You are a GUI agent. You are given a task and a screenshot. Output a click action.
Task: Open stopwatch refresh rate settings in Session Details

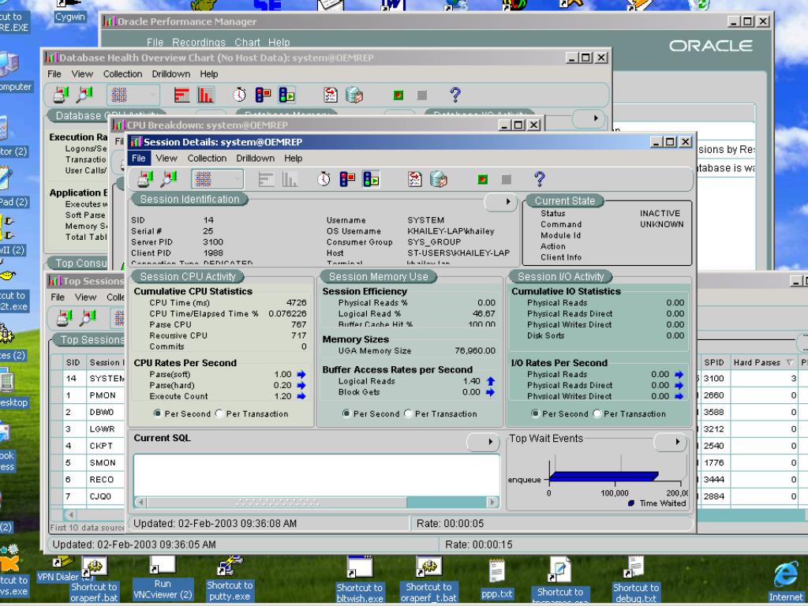[324, 179]
